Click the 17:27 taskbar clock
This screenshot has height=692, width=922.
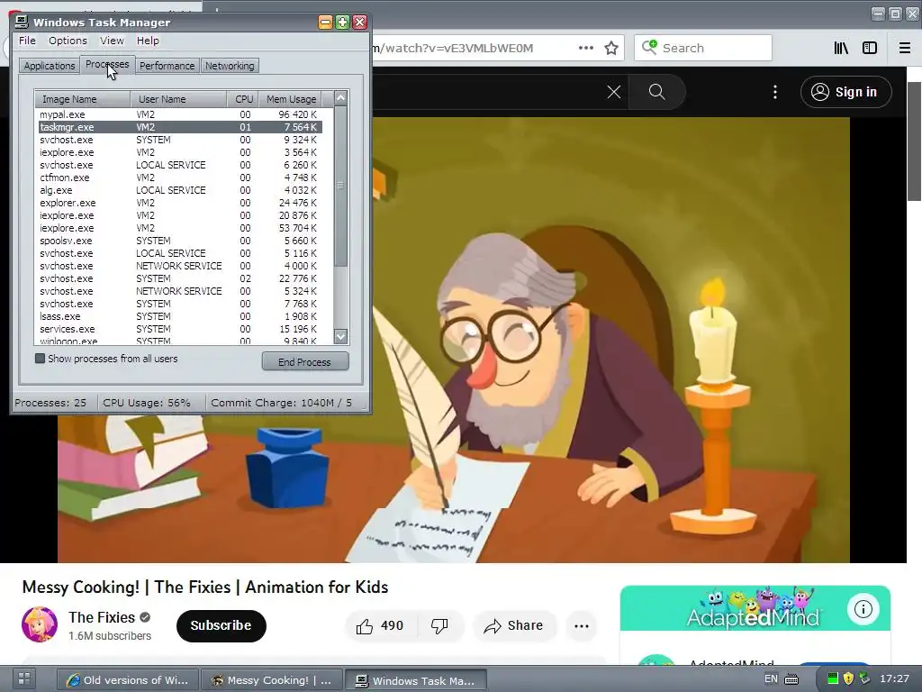point(894,679)
